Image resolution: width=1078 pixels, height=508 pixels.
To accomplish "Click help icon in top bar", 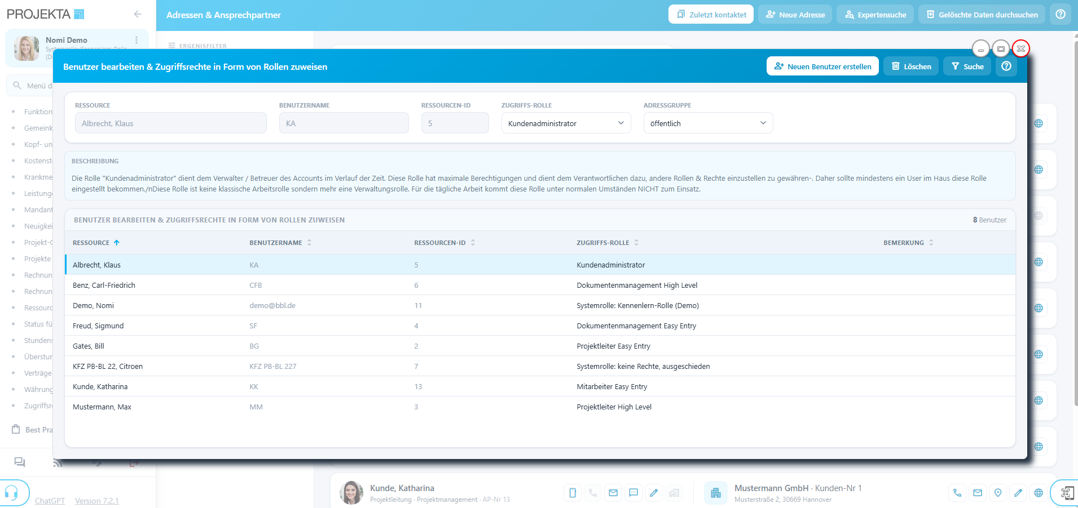I will pos(1061,15).
